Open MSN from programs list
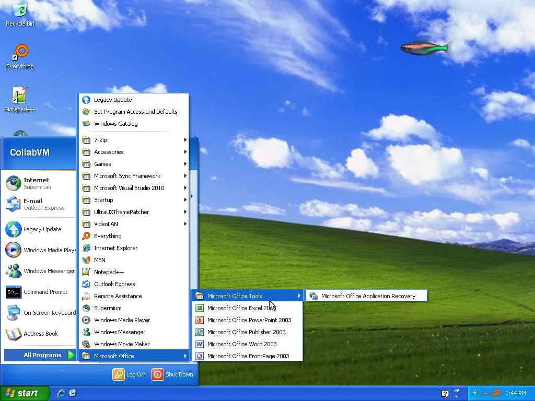The image size is (535, 401). coord(133,260)
